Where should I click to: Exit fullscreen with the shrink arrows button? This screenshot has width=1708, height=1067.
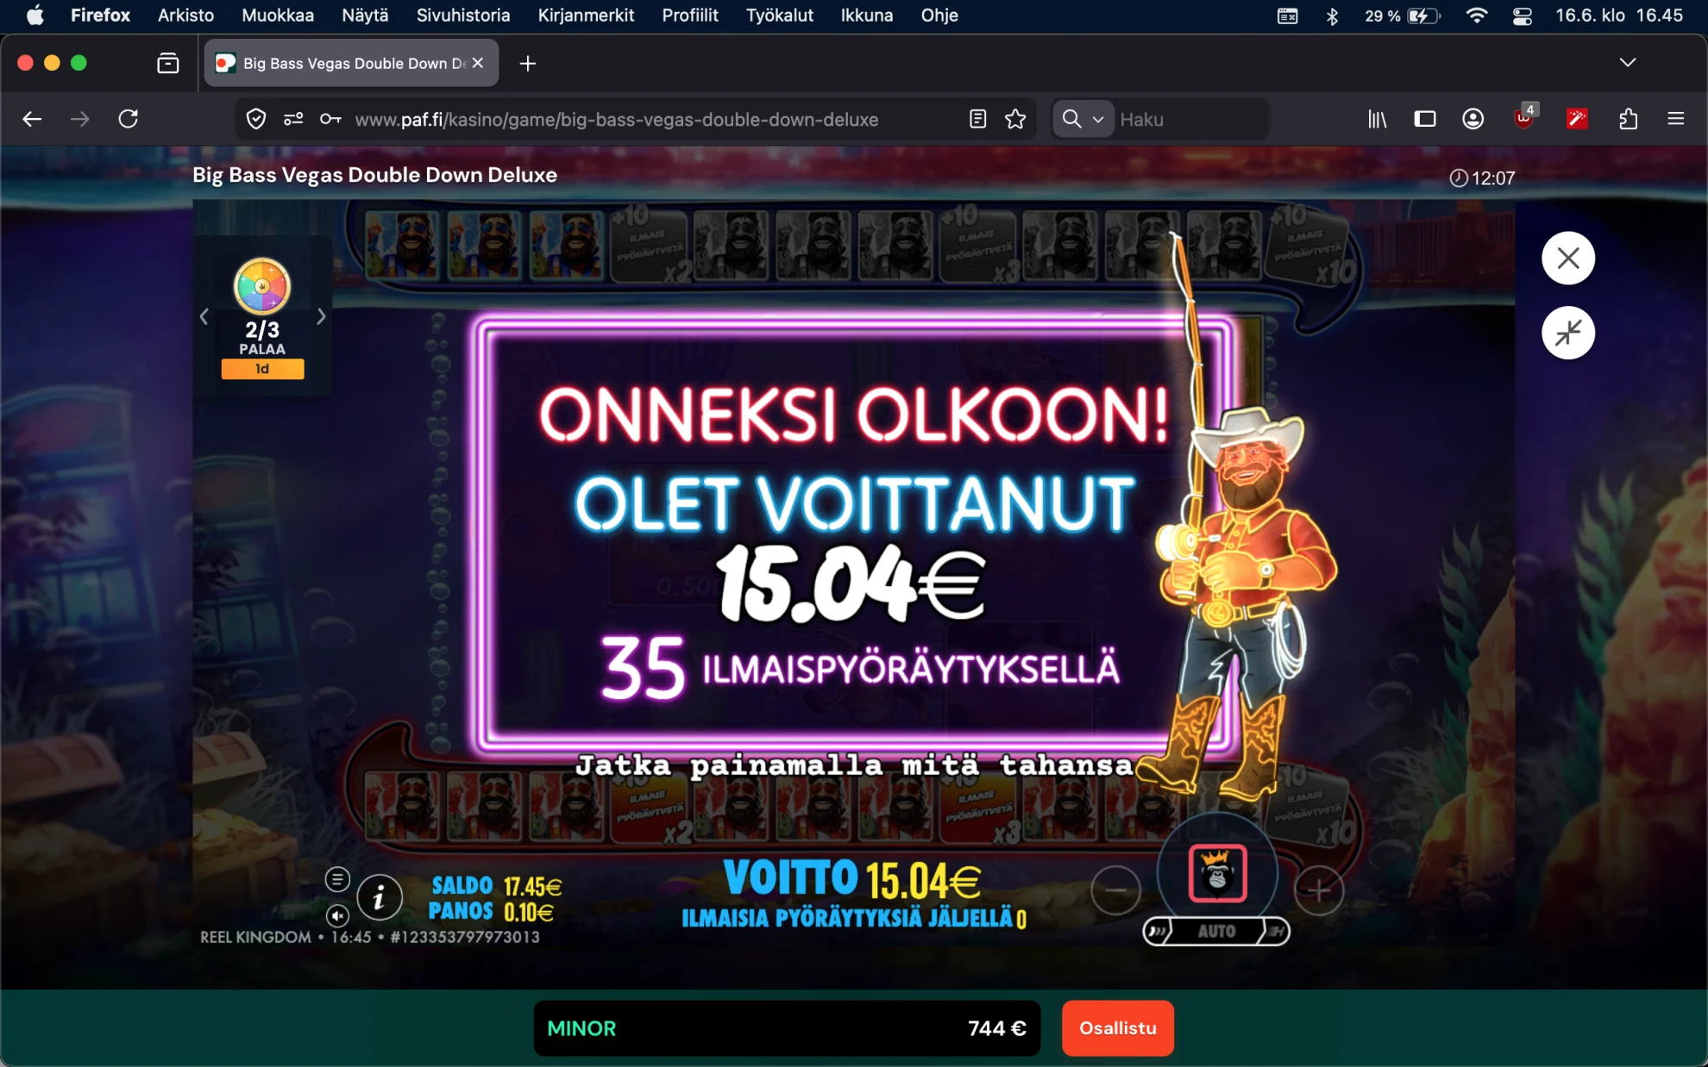click(1568, 333)
